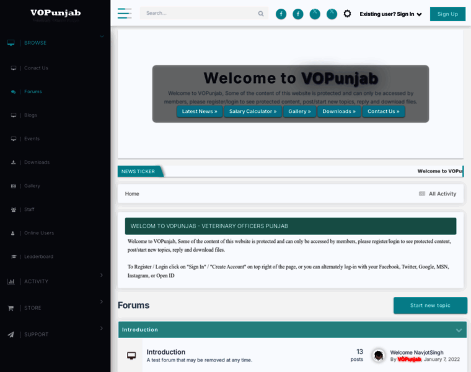
Task: Open the last poster's avatar thumbnail
Action: tap(379, 356)
